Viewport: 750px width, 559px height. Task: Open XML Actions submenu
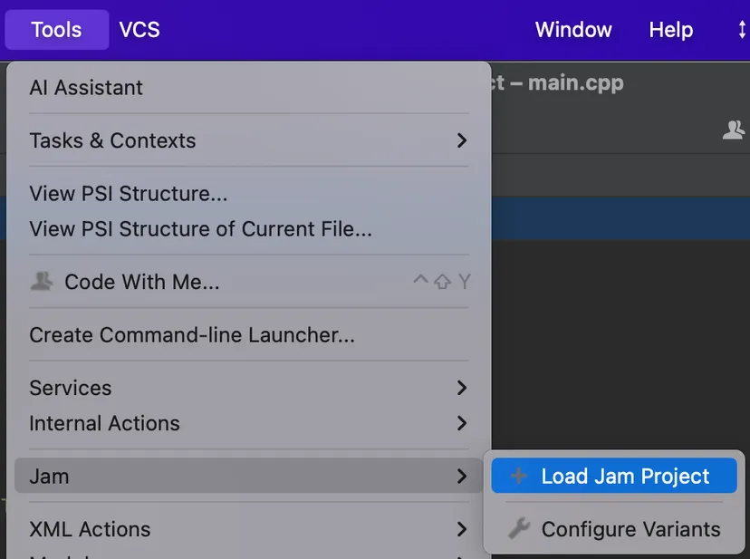(x=249, y=529)
